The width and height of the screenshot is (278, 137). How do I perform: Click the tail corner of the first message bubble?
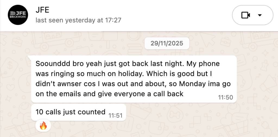[30, 57]
